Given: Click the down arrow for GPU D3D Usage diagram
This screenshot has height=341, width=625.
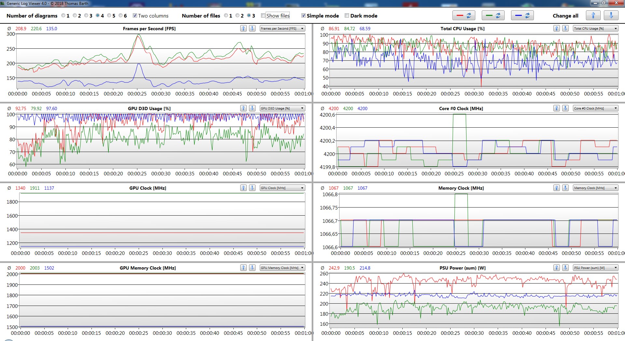Looking at the screenshot, I should coord(252,108).
